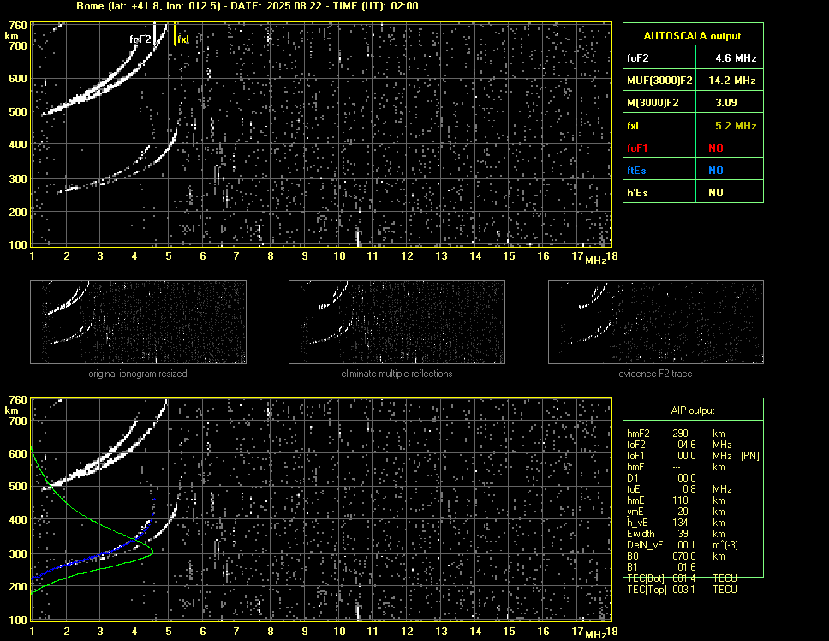829x641 pixels.
Task: Open the 'original ionogram resized' thumbnail
Action: click(138, 322)
